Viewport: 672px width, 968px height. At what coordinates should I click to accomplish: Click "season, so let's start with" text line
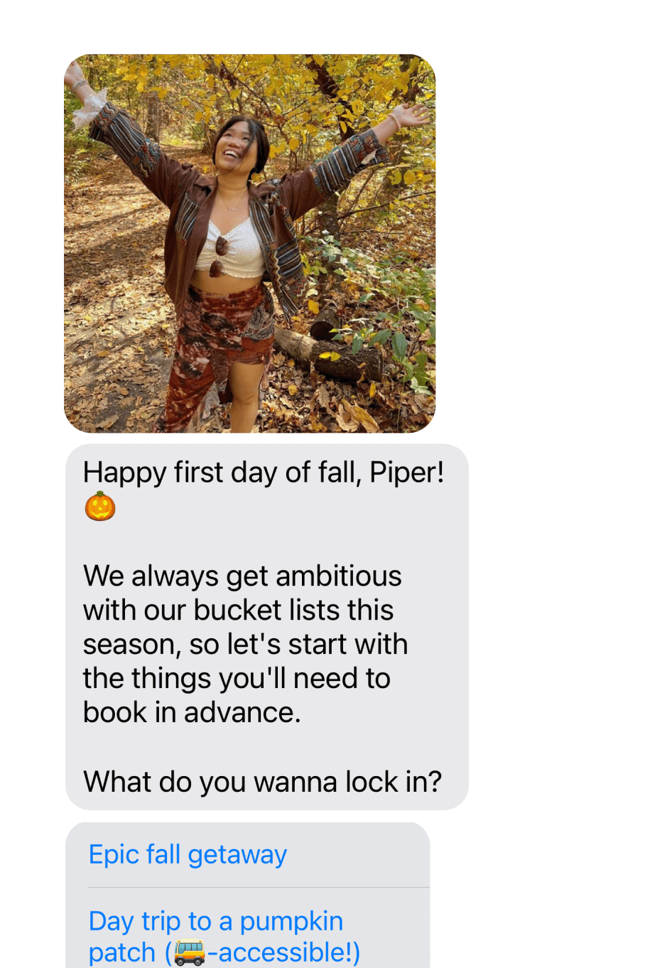245,644
